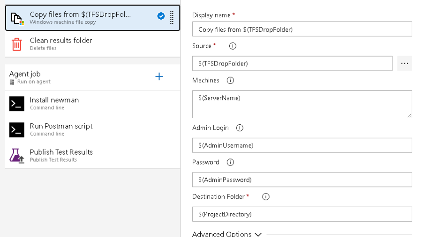422x237 pixels.
Task: Click Destination Folder info icon
Action: (x=266, y=197)
